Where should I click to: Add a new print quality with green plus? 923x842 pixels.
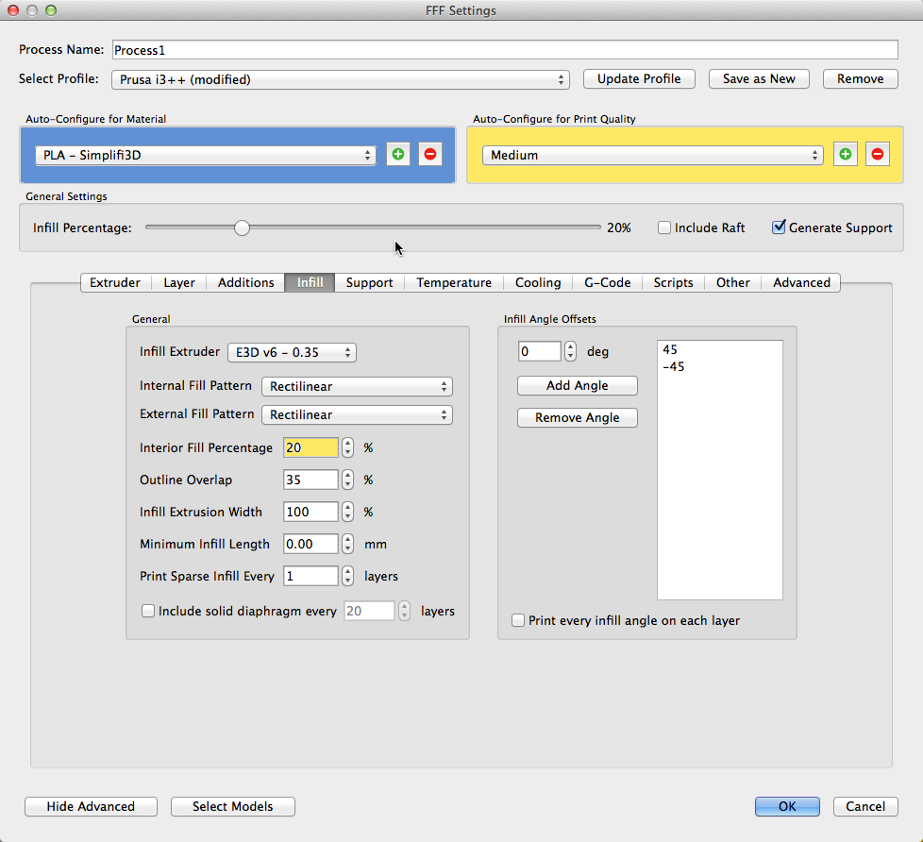tap(846, 154)
